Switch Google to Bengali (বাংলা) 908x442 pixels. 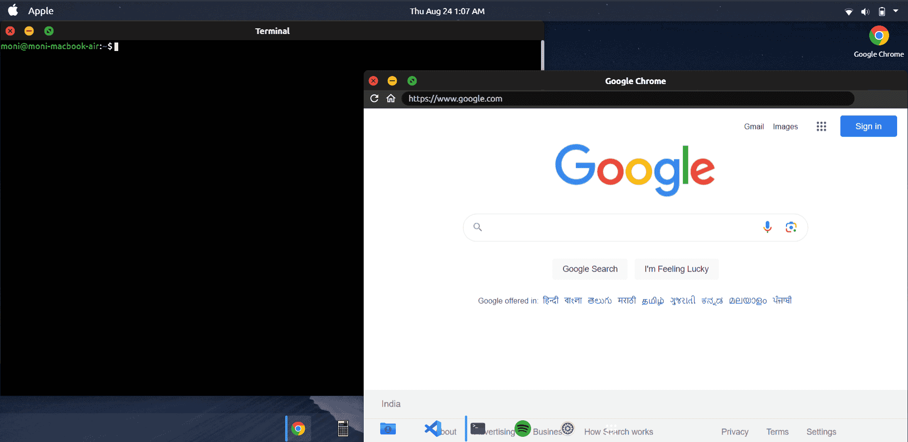(573, 300)
